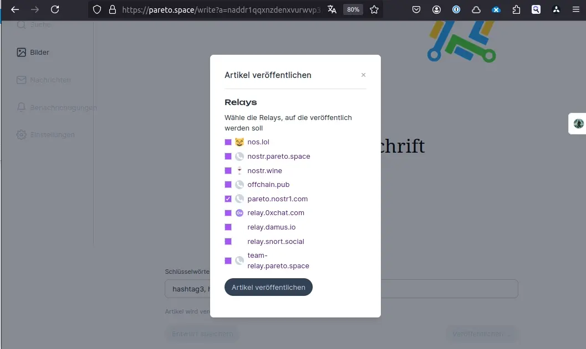Viewport: 586px width, 349px height.
Task: Click the nostr.wine relay label
Action: coord(264,170)
